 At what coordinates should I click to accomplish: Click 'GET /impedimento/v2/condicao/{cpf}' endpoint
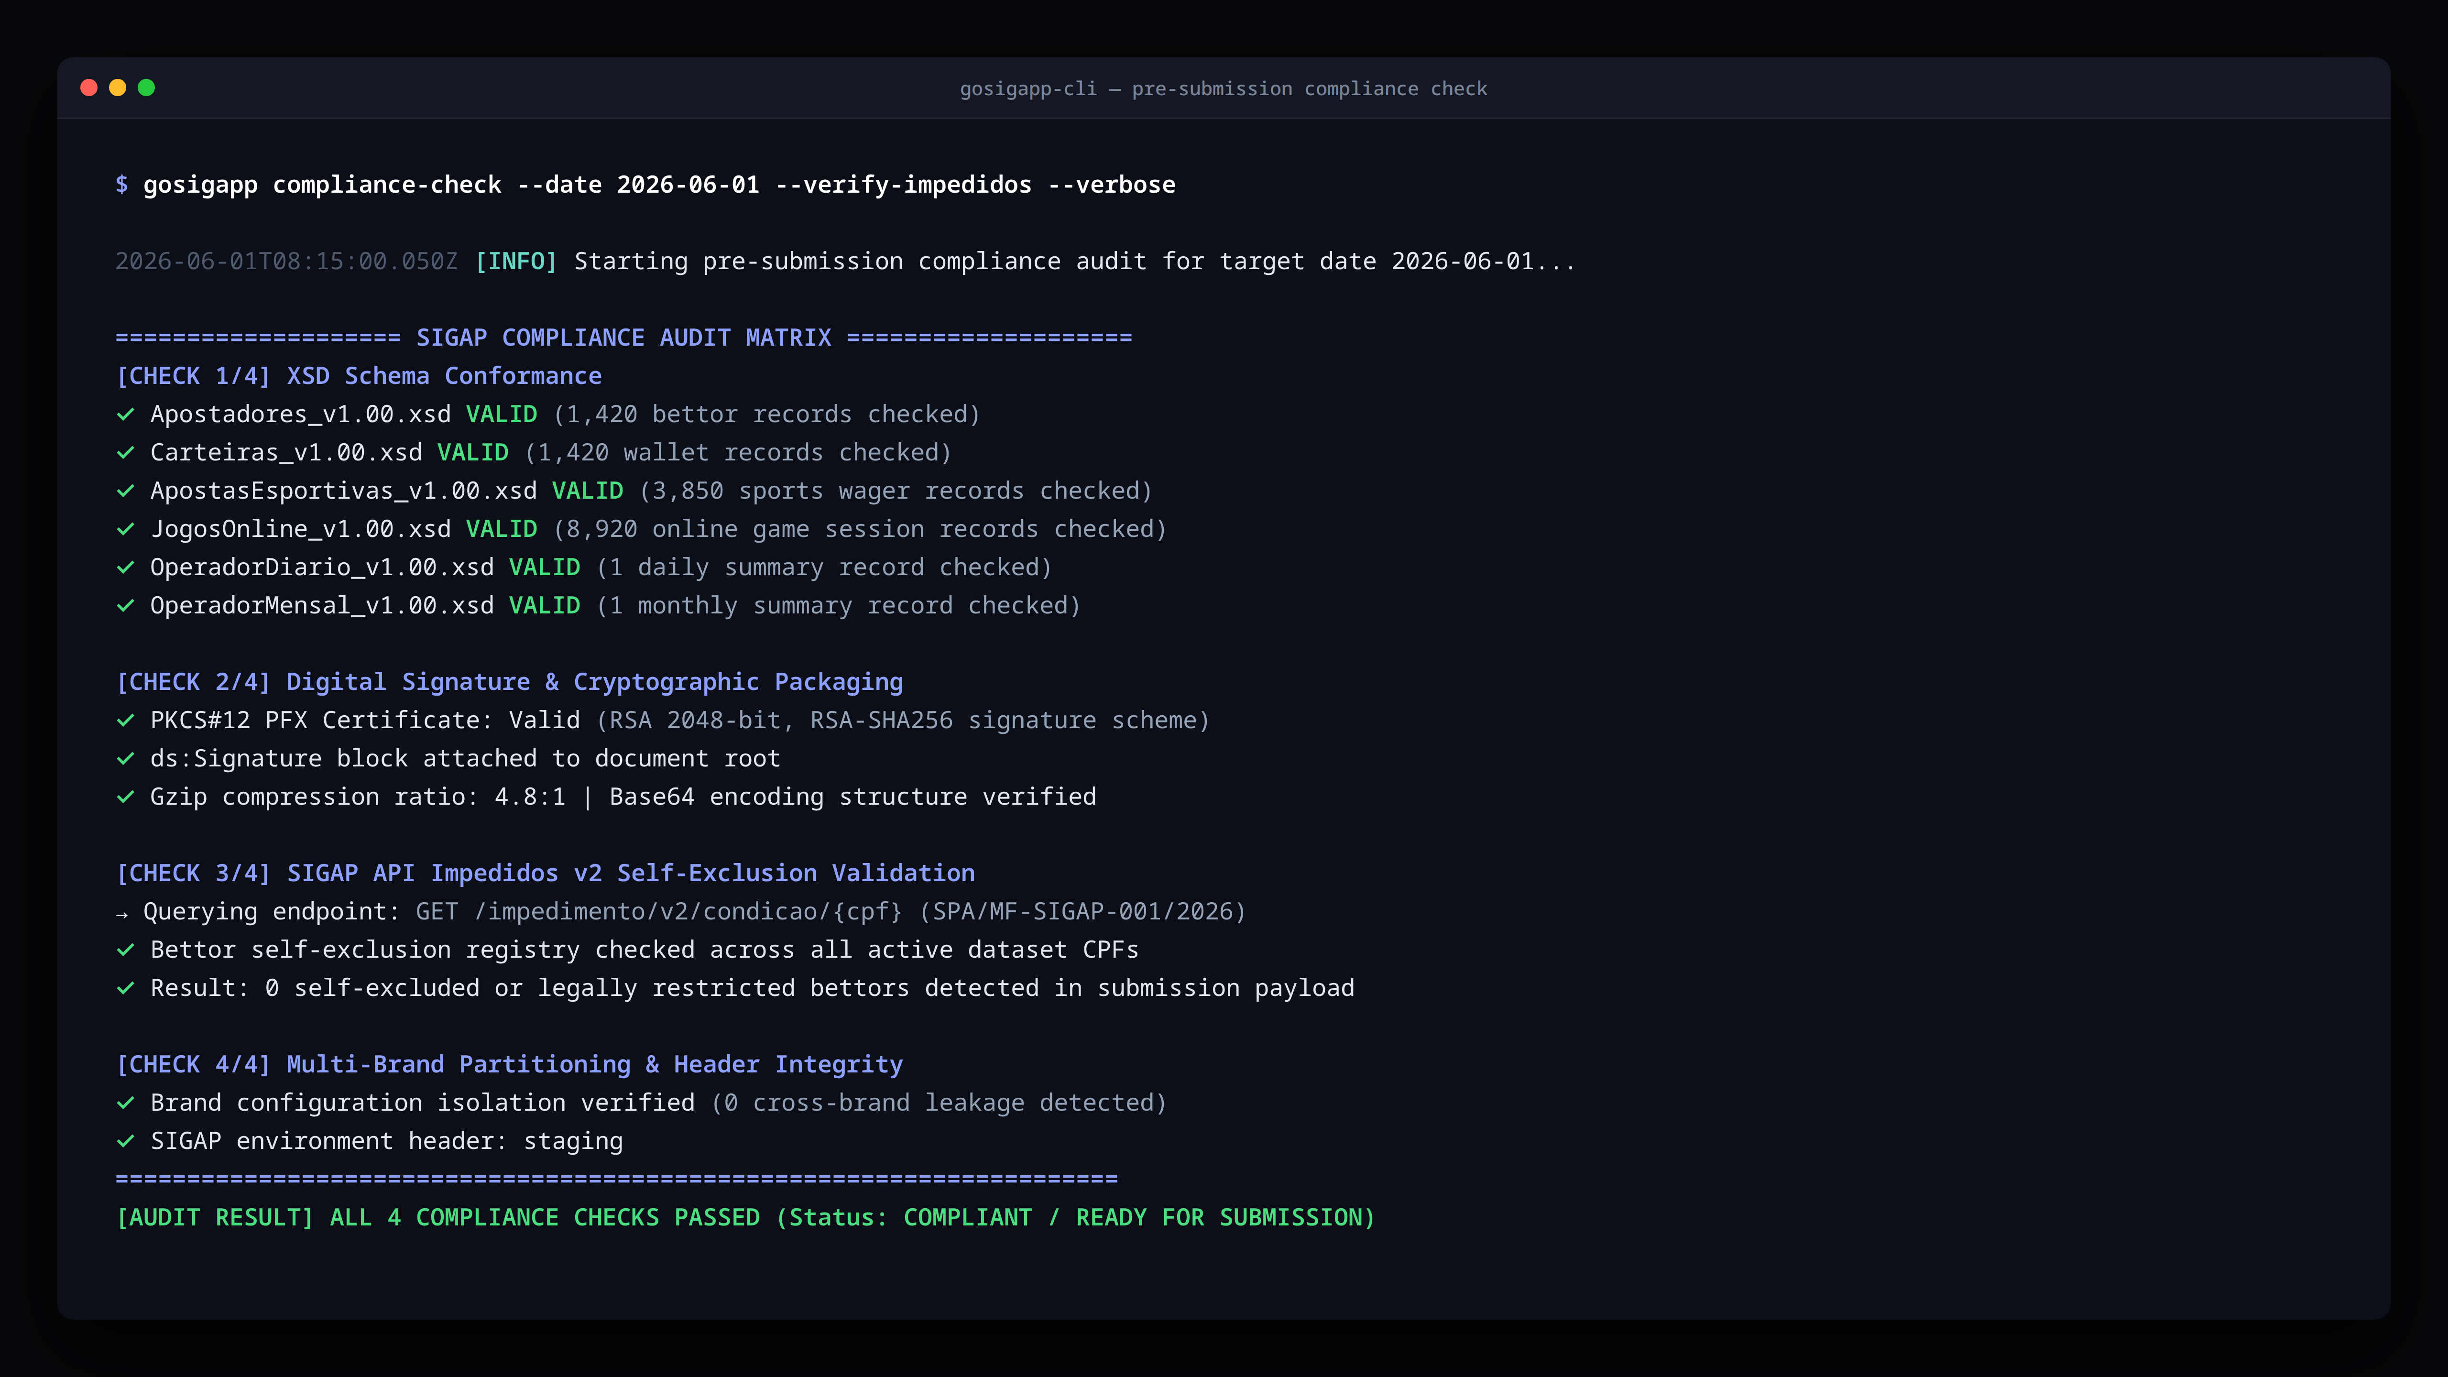tap(658, 911)
